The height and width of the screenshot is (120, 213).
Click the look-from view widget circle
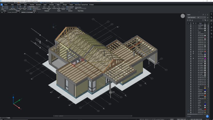[x=183, y=16]
